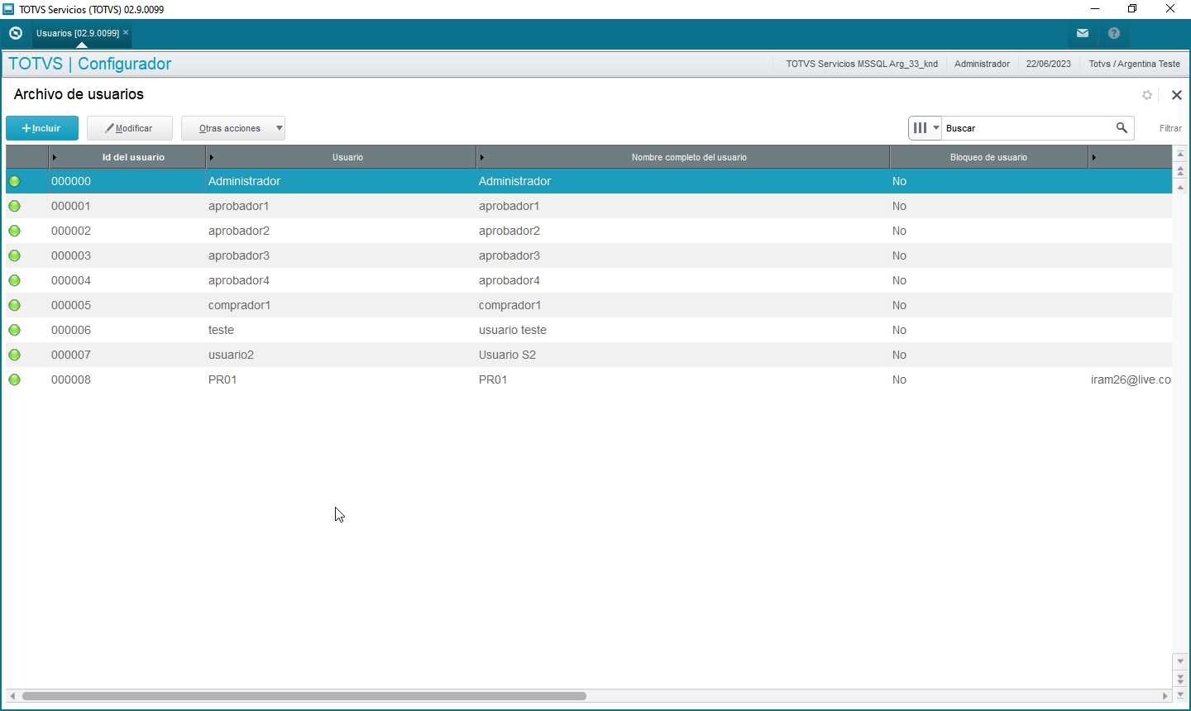Image resolution: width=1191 pixels, height=711 pixels.
Task: Click green status icon for user 000002
Action: coord(14,231)
